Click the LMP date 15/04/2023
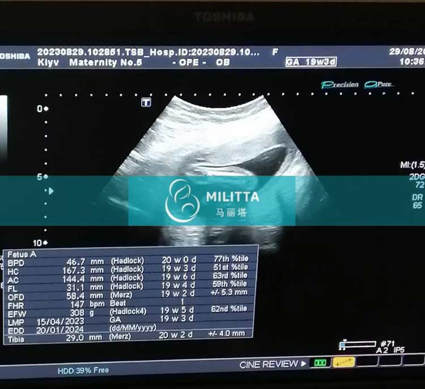This screenshot has height=389, width=425. coord(61,322)
